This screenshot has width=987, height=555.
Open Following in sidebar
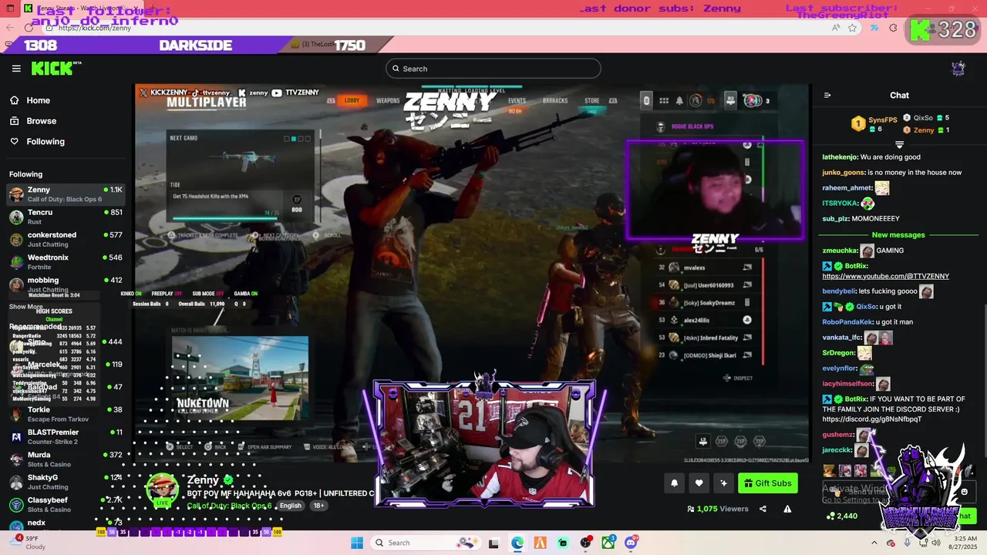coord(37,142)
